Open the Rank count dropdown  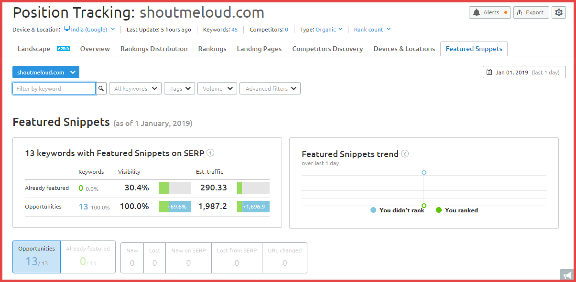[372, 29]
